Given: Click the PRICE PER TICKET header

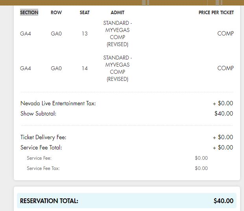Looking at the screenshot, I should point(216,13).
